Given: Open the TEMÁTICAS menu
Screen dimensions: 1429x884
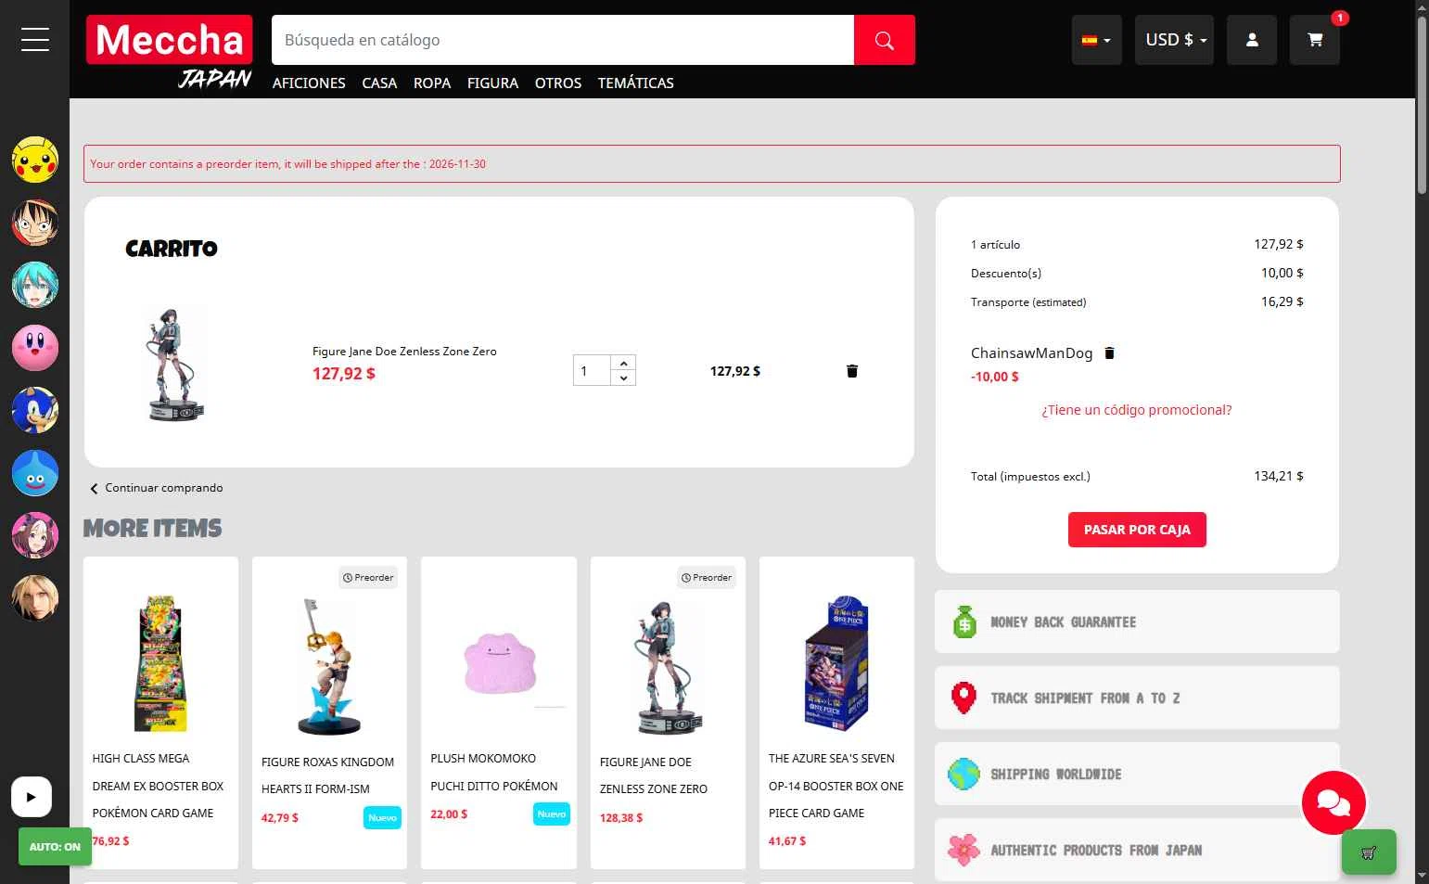Looking at the screenshot, I should click(x=636, y=83).
